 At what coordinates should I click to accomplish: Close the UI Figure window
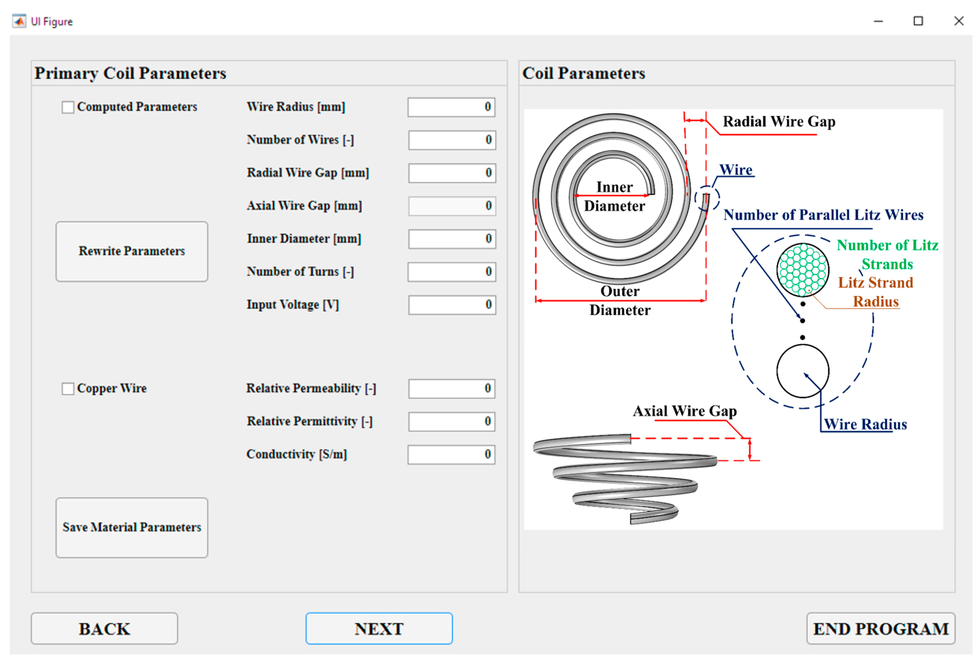[x=959, y=21]
